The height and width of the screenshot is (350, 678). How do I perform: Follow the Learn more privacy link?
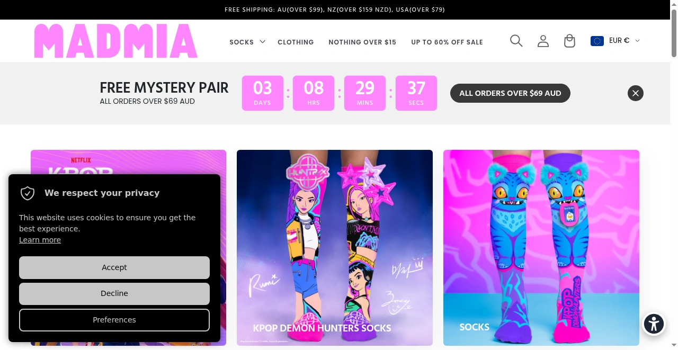click(40, 240)
